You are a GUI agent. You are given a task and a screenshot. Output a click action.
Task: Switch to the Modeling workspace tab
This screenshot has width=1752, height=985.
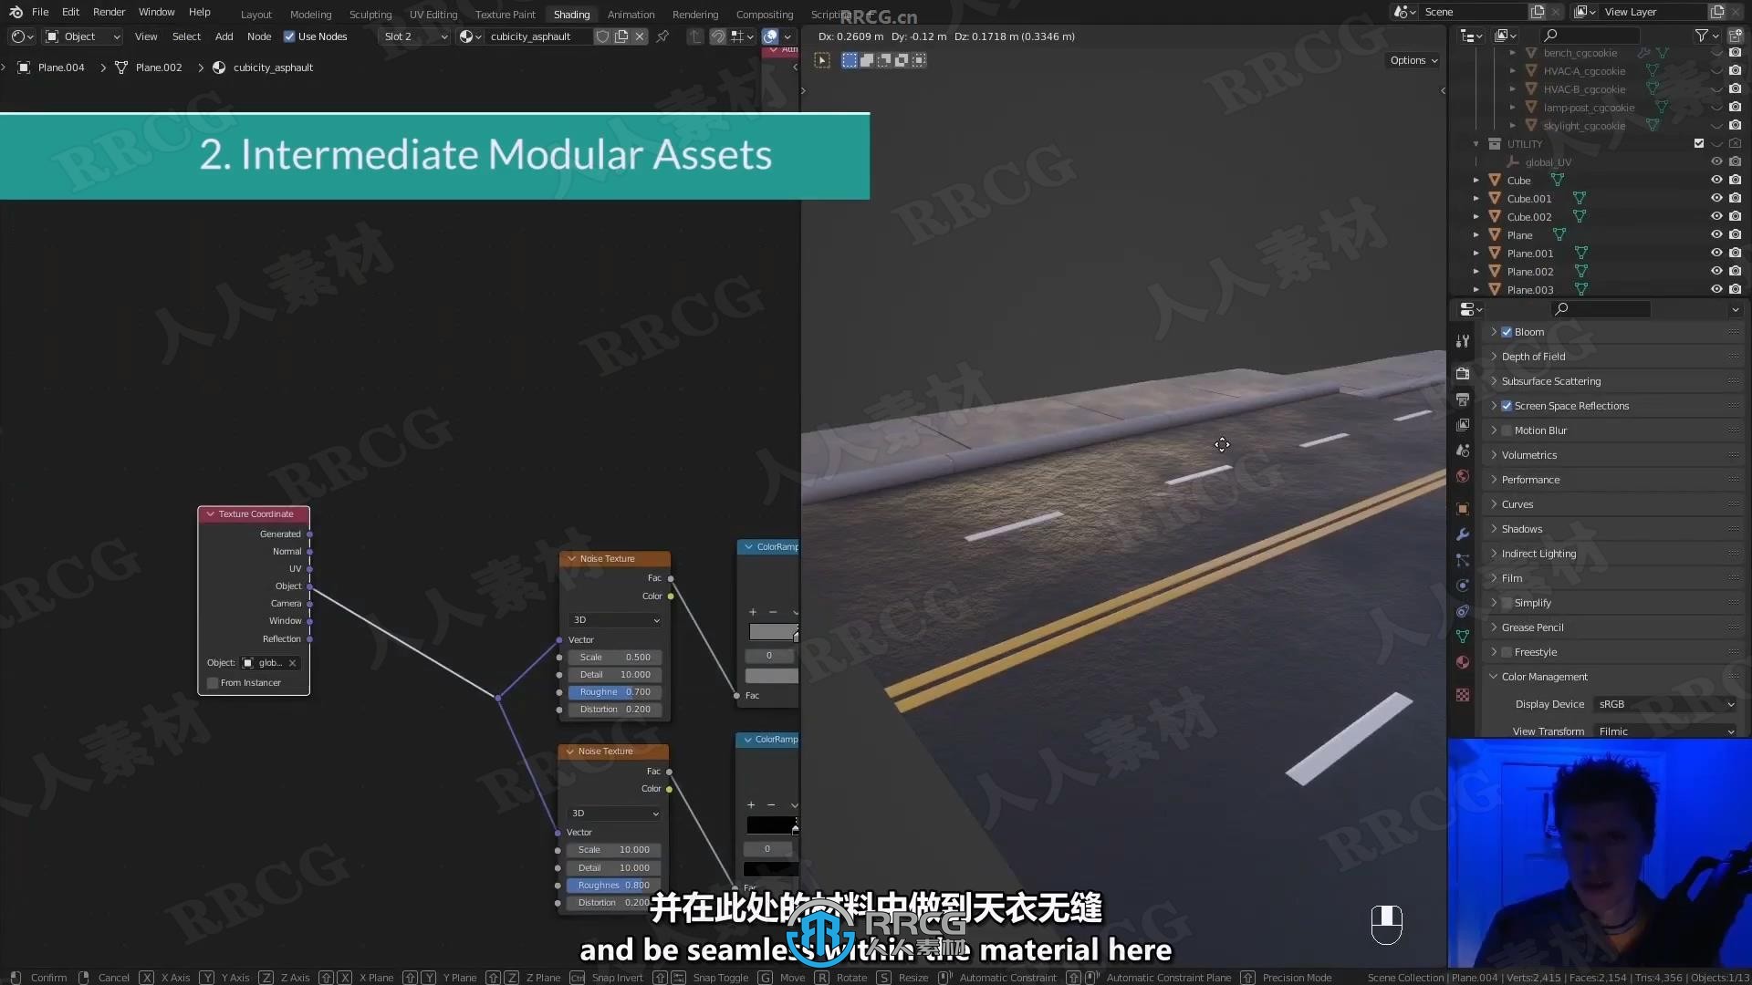click(x=310, y=15)
